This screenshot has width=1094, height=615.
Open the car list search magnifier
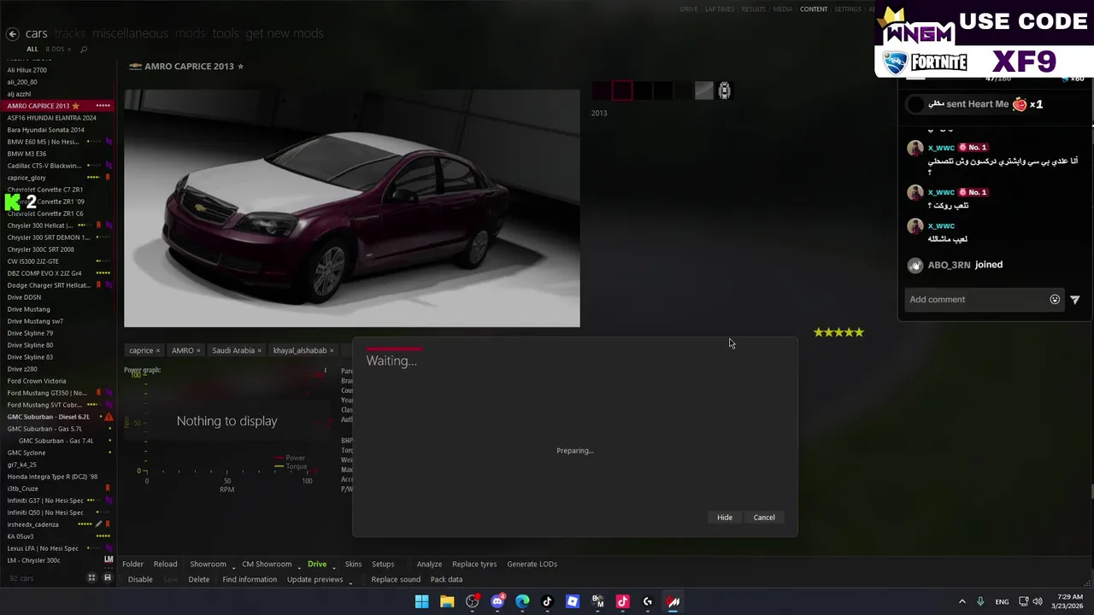[84, 50]
